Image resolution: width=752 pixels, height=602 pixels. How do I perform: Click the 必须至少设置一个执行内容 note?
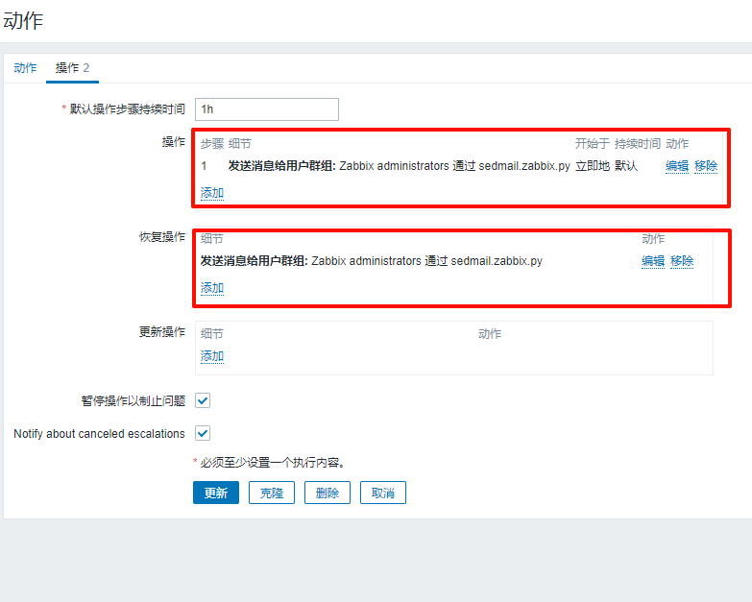(273, 463)
